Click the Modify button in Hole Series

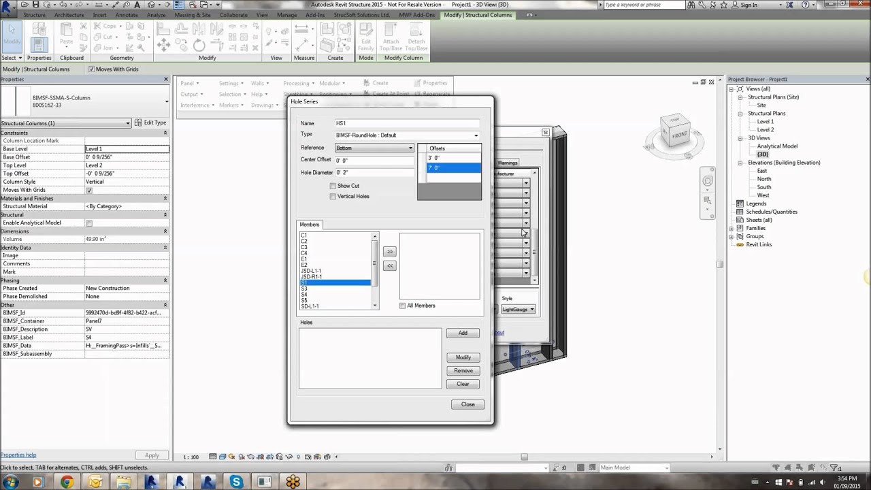[463, 357]
